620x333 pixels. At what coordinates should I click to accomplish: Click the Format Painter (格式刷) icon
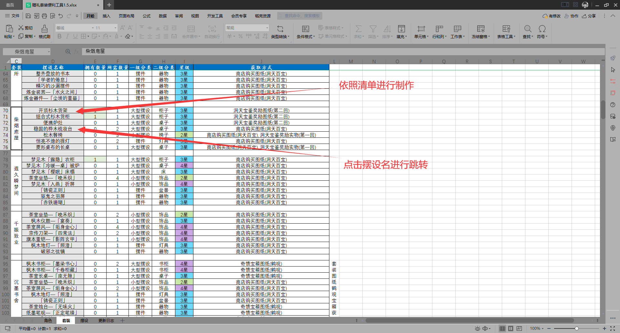click(45, 29)
